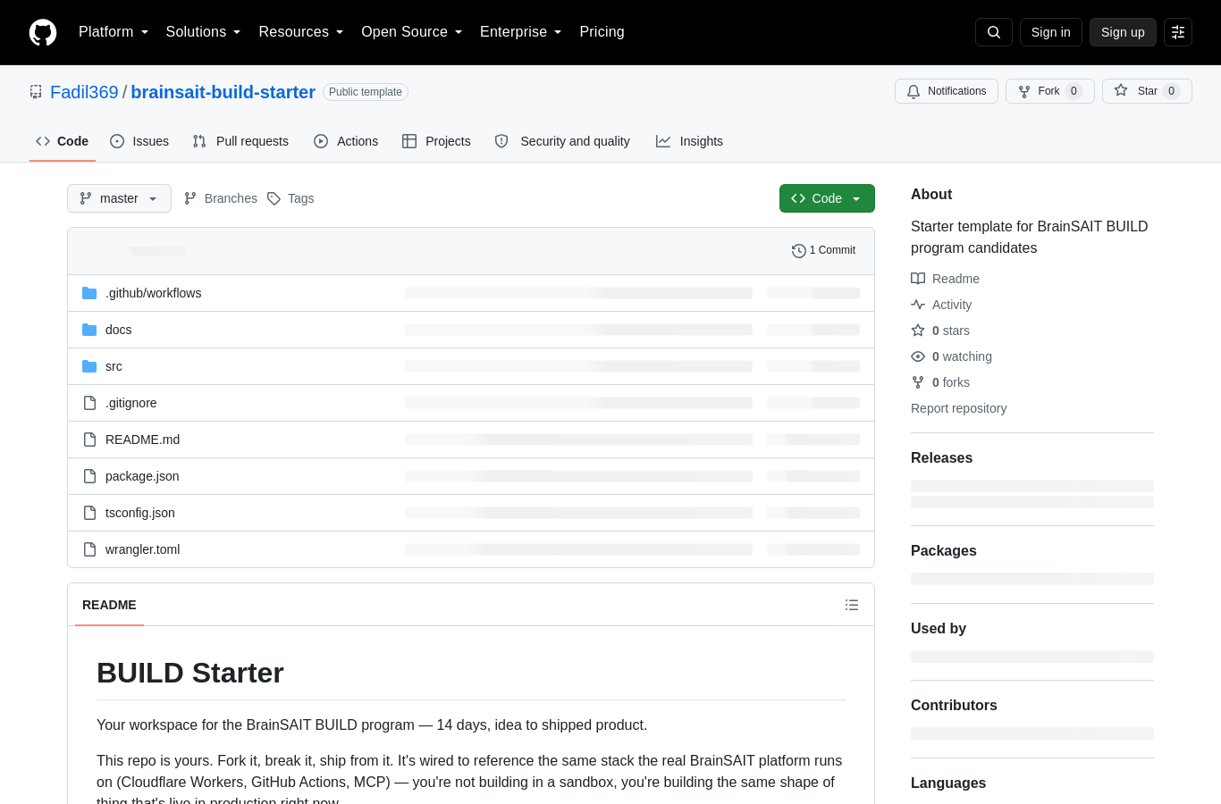Click the Sign up button
This screenshot has height=804, width=1221.
tap(1123, 32)
